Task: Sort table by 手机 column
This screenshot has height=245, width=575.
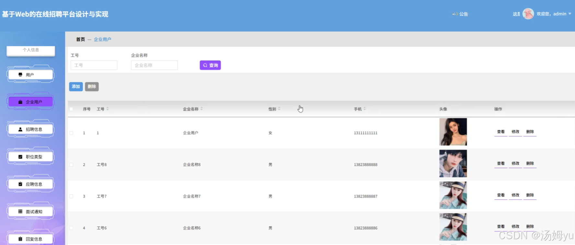Action: 365,109
